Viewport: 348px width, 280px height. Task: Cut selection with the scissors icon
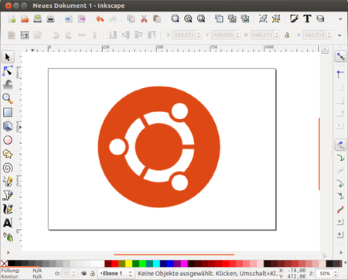[x=144, y=19]
